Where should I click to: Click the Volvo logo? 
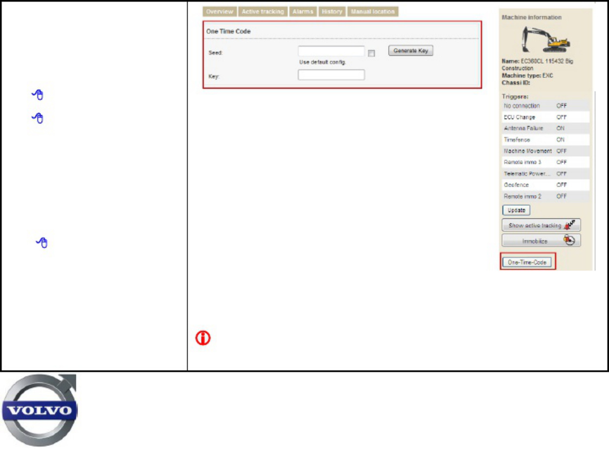click(x=39, y=410)
